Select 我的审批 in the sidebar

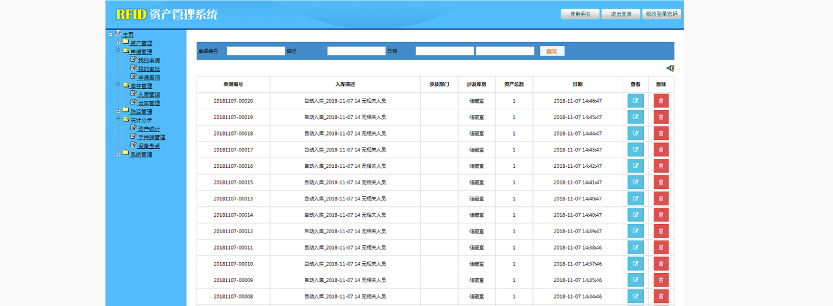[x=149, y=69]
